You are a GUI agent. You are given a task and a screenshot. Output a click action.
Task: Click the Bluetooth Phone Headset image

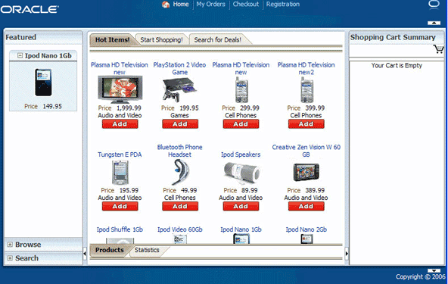(180, 172)
